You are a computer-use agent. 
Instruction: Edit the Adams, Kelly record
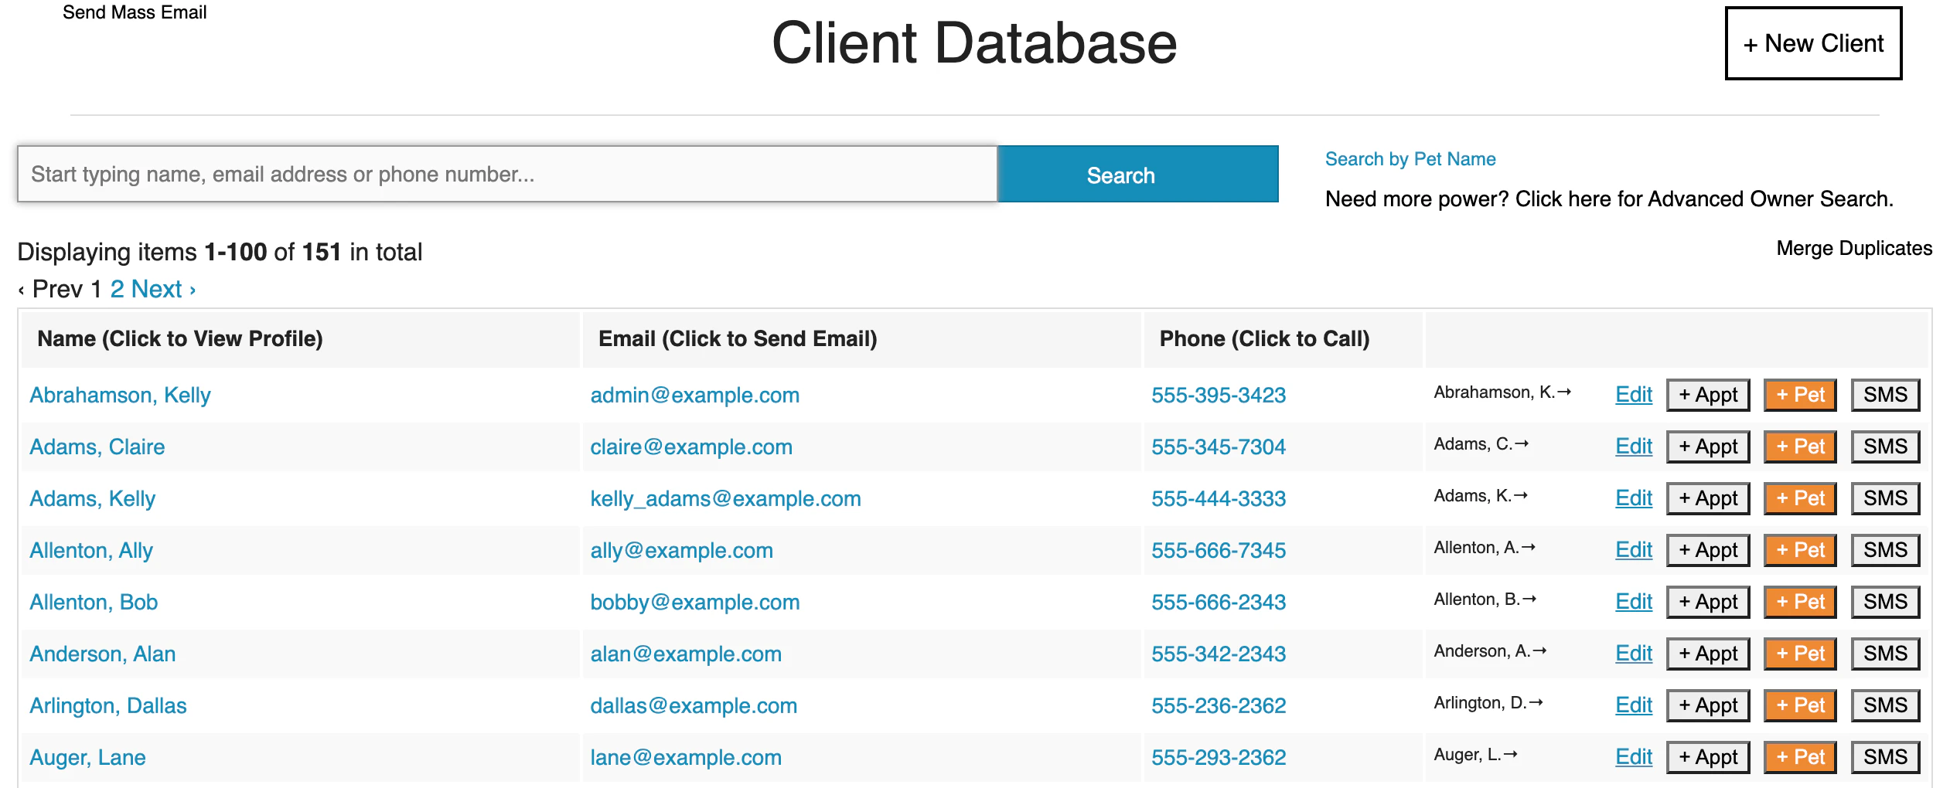[x=1634, y=498]
